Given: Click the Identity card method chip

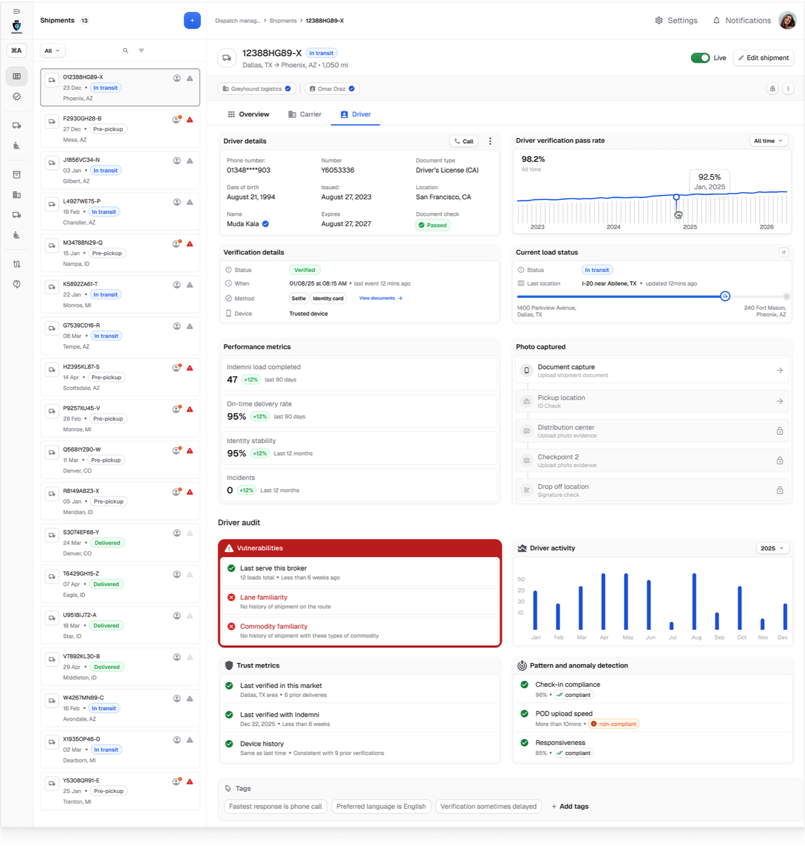Looking at the screenshot, I should pos(328,298).
